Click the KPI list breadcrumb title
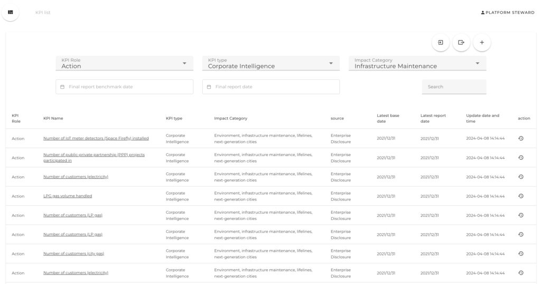 coord(43,12)
